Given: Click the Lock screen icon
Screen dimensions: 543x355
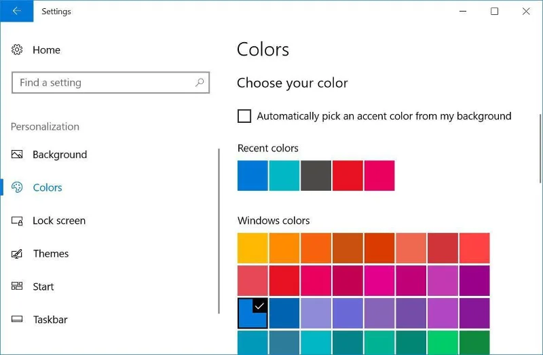Looking at the screenshot, I should (17, 221).
